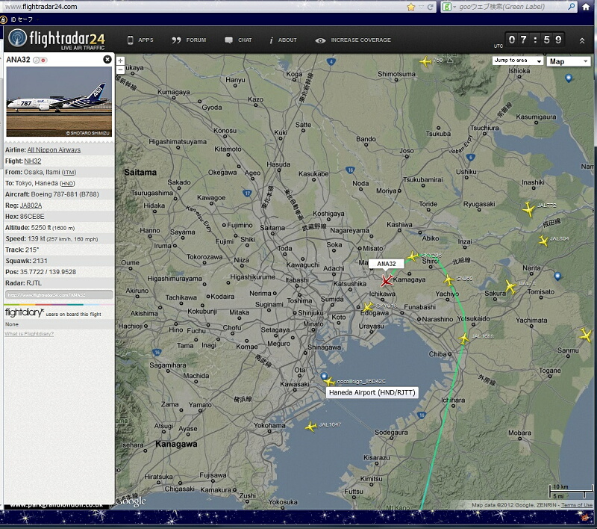The width and height of the screenshot is (597, 529).
Task: Click the flightradar24 logo
Action: tap(57, 40)
